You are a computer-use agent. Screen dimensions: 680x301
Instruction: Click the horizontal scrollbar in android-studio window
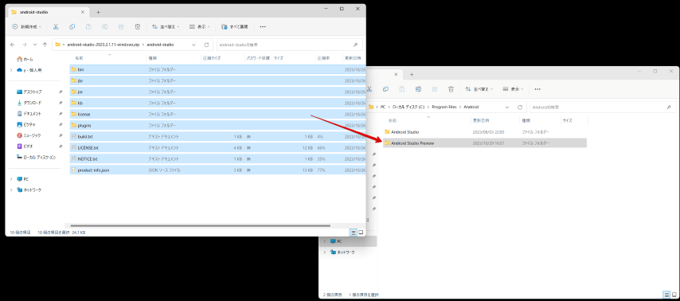200,225
